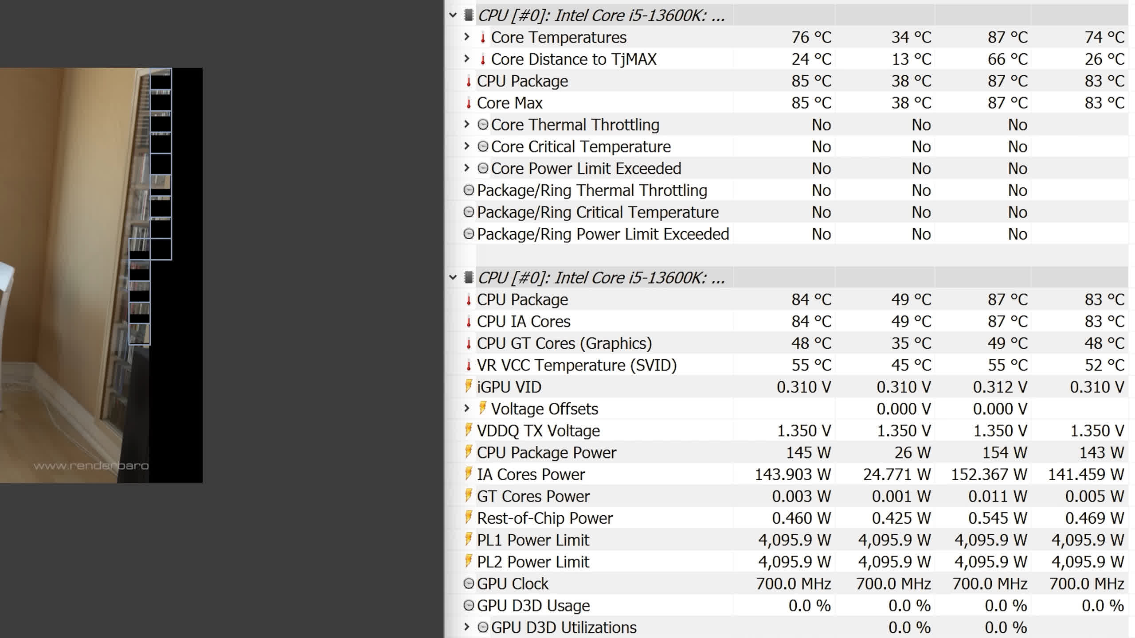Select the CPU Package Power label
This screenshot has height=638, width=1135.
pyautogui.click(x=546, y=453)
